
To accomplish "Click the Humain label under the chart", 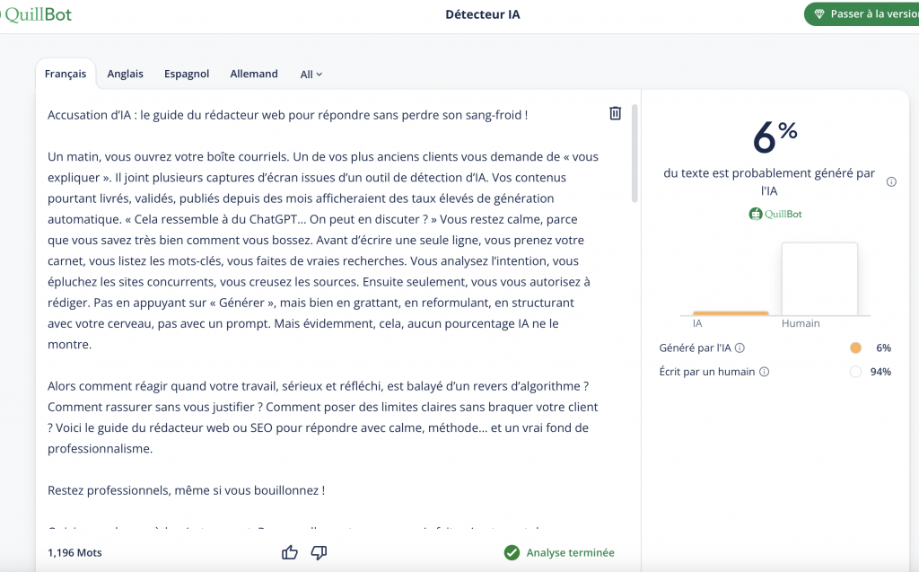I will click(x=801, y=323).
